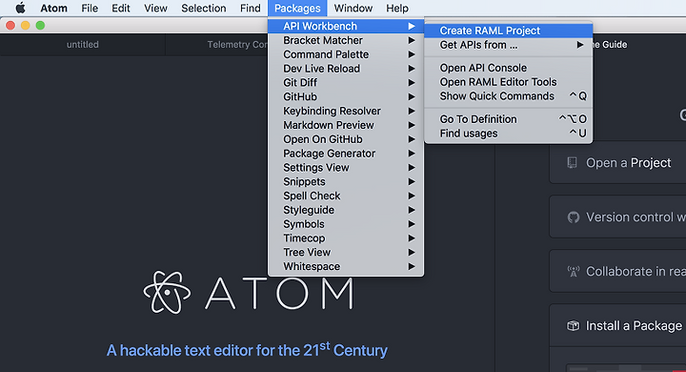Open the Edit menu
Image resolution: width=686 pixels, height=372 pixels.
pyautogui.click(x=121, y=8)
